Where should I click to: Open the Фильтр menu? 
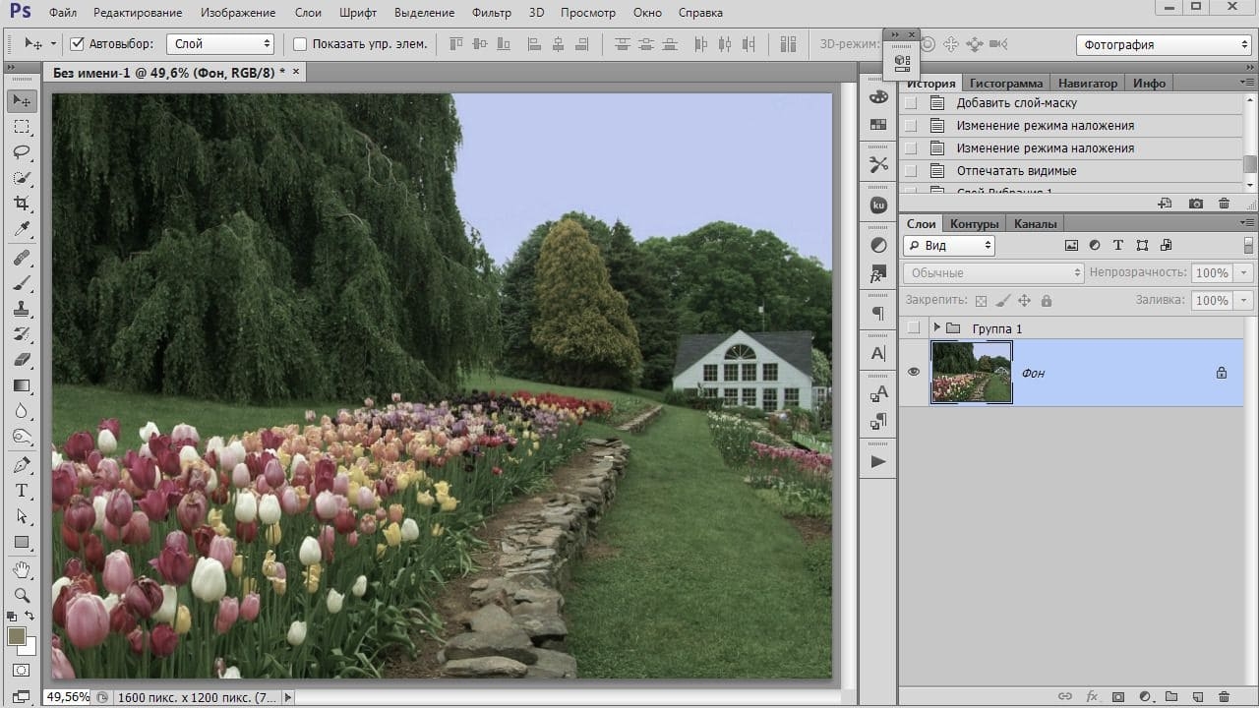click(x=492, y=13)
